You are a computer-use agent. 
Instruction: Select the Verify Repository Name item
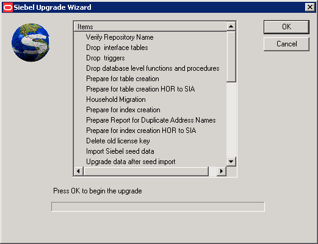(120, 37)
